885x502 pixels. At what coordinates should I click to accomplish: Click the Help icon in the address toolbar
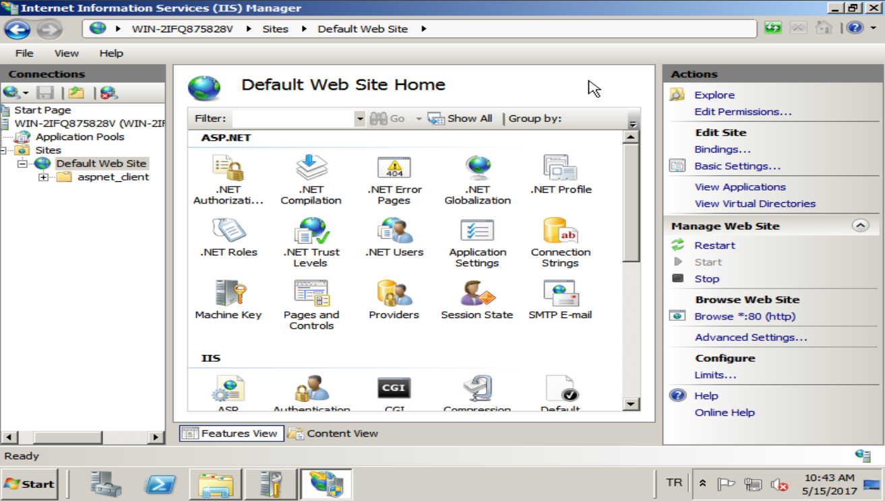[x=855, y=28]
